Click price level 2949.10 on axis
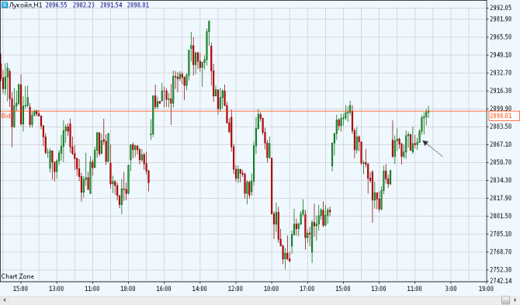 tap(501, 54)
